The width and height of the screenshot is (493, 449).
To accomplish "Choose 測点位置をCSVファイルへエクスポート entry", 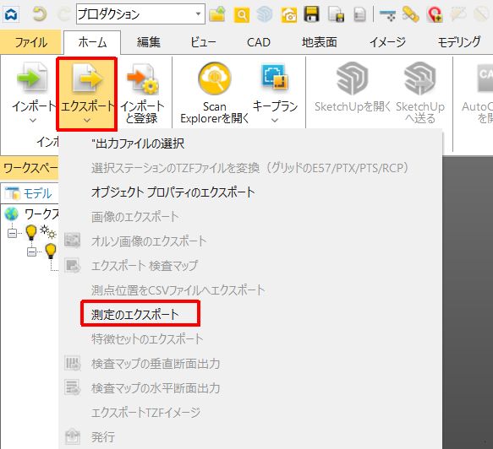I will tap(250, 290).
